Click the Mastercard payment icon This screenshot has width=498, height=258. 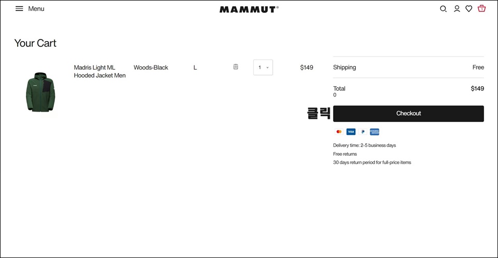click(x=339, y=131)
